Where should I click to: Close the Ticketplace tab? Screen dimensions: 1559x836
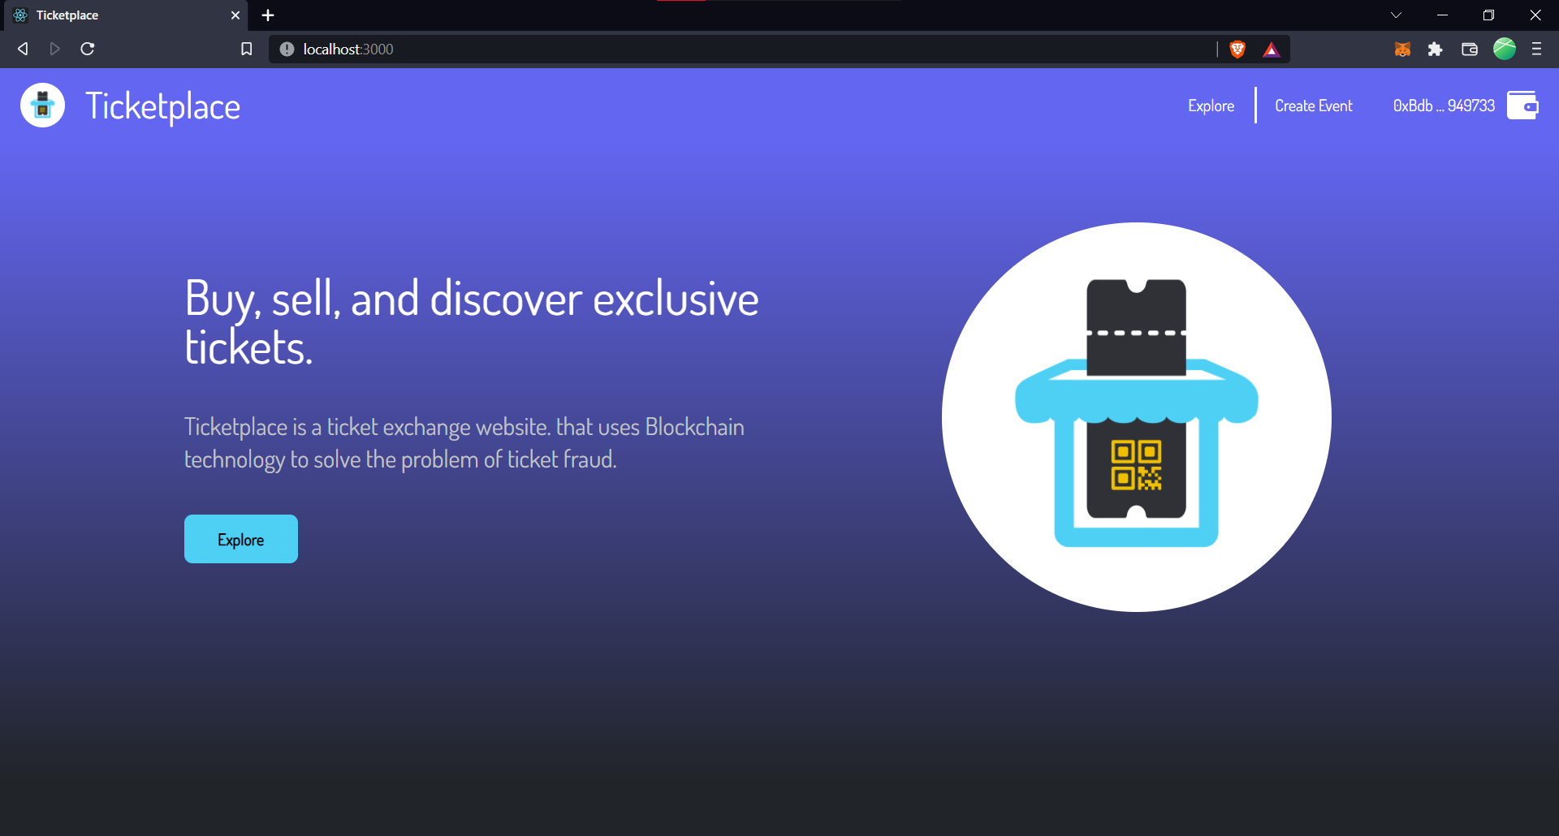(235, 15)
